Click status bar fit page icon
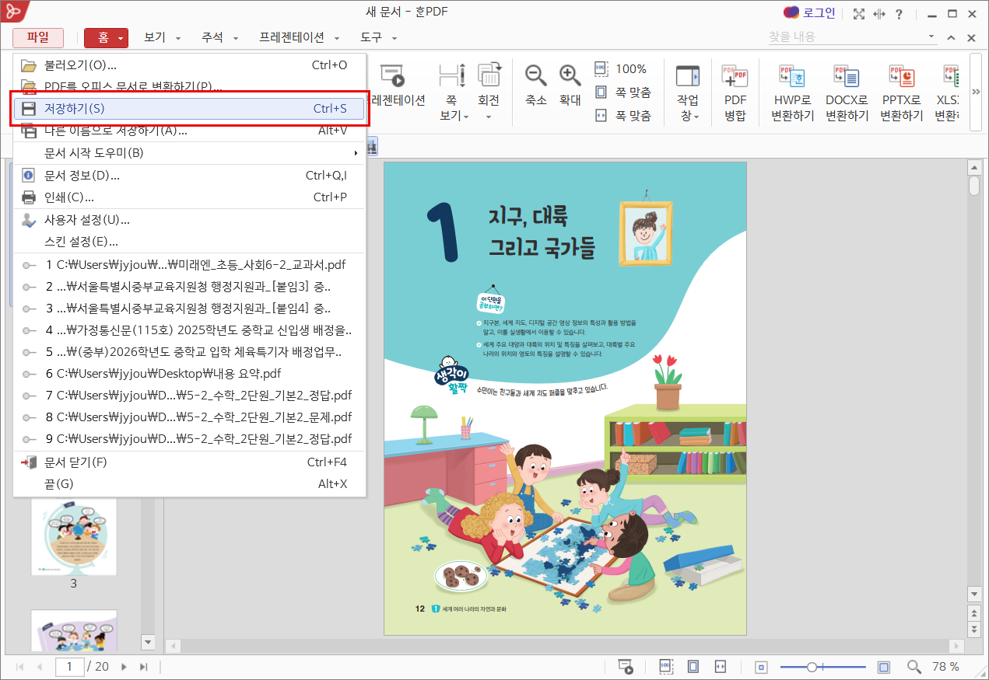Image resolution: width=989 pixels, height=680 pixels. [693, 667]
